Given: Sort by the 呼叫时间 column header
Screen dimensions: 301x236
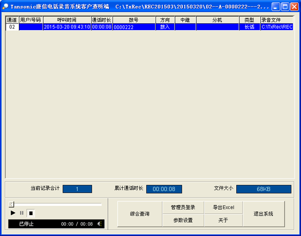Looking at the screenshot, I should [67, 20].
